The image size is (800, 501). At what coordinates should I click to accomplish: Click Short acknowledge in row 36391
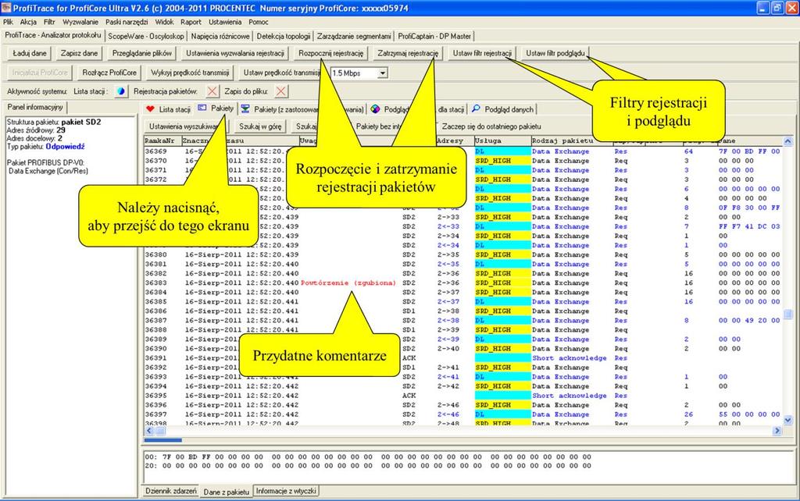570,357
